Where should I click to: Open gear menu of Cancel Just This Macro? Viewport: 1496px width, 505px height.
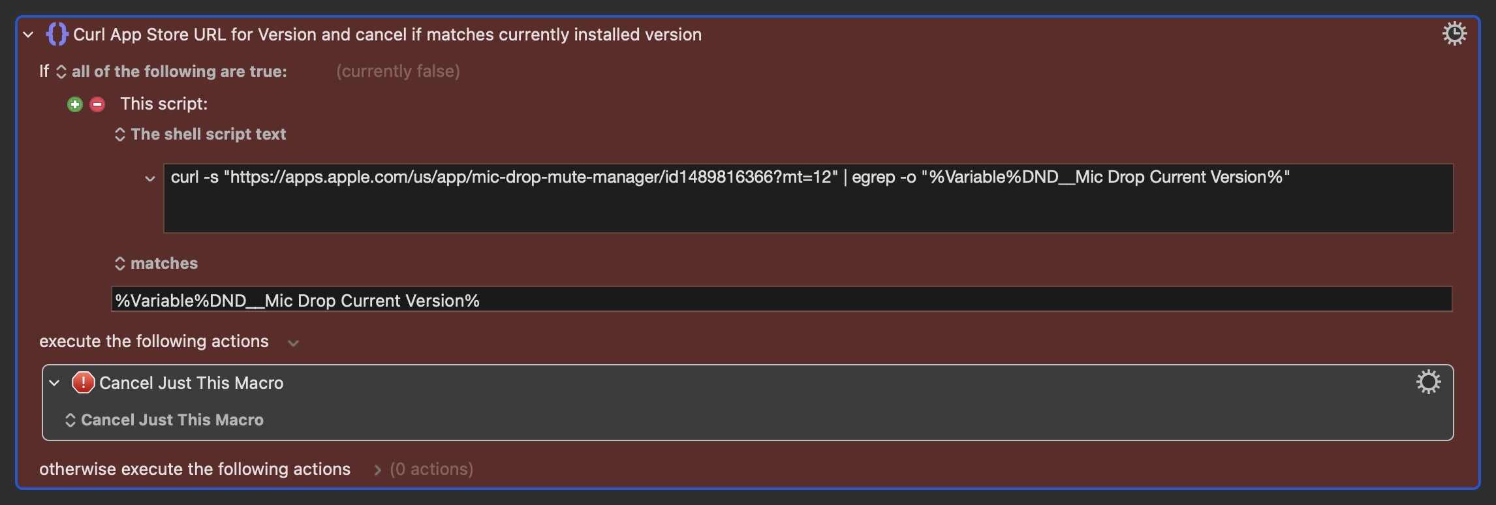click(1428, 382)
